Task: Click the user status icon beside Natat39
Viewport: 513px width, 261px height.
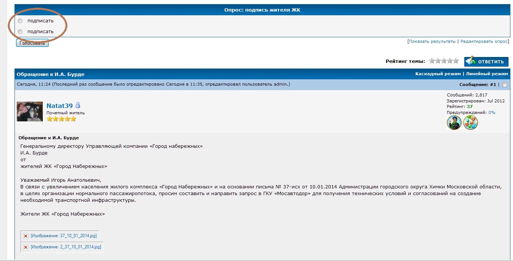Action: click(78, 105)
